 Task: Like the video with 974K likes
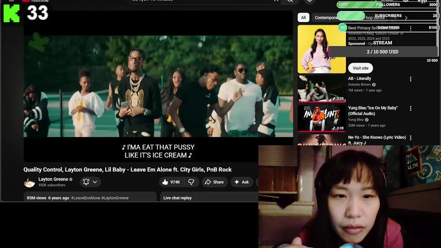click(x=171, y=182)
